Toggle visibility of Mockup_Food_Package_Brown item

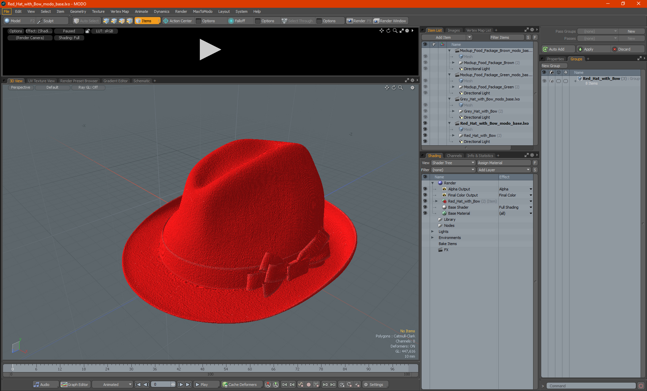[x=425, y=63]
